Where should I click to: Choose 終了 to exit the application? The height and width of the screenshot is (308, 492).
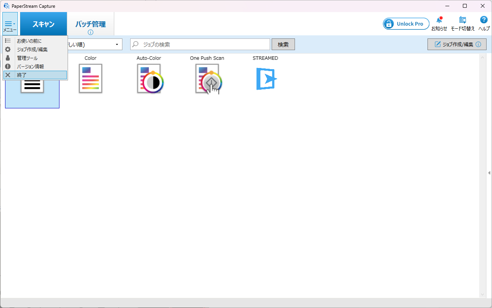tap(22, 75)
